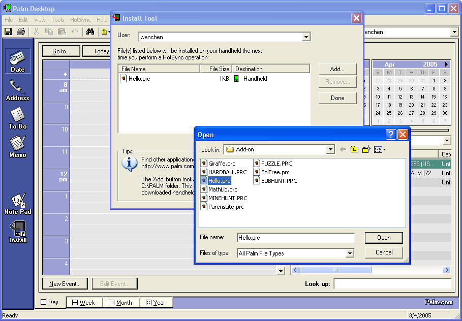Screen dimensions: 462x321
Task: Open the Address book icon
Action: click(x=18, y=90)
